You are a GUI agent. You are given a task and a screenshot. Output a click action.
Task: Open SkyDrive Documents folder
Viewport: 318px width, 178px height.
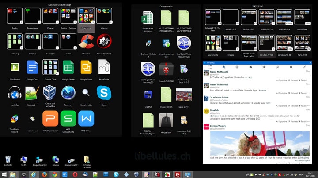pos(213,43)
